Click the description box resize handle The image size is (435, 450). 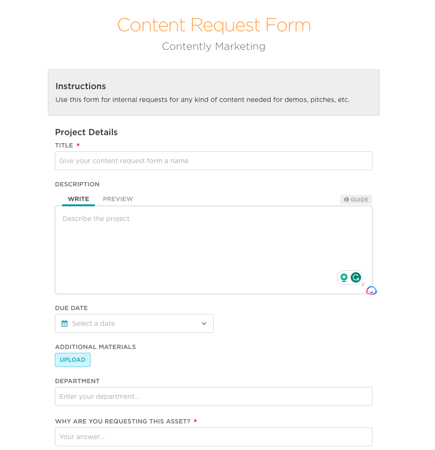click(x=363, y=285)
